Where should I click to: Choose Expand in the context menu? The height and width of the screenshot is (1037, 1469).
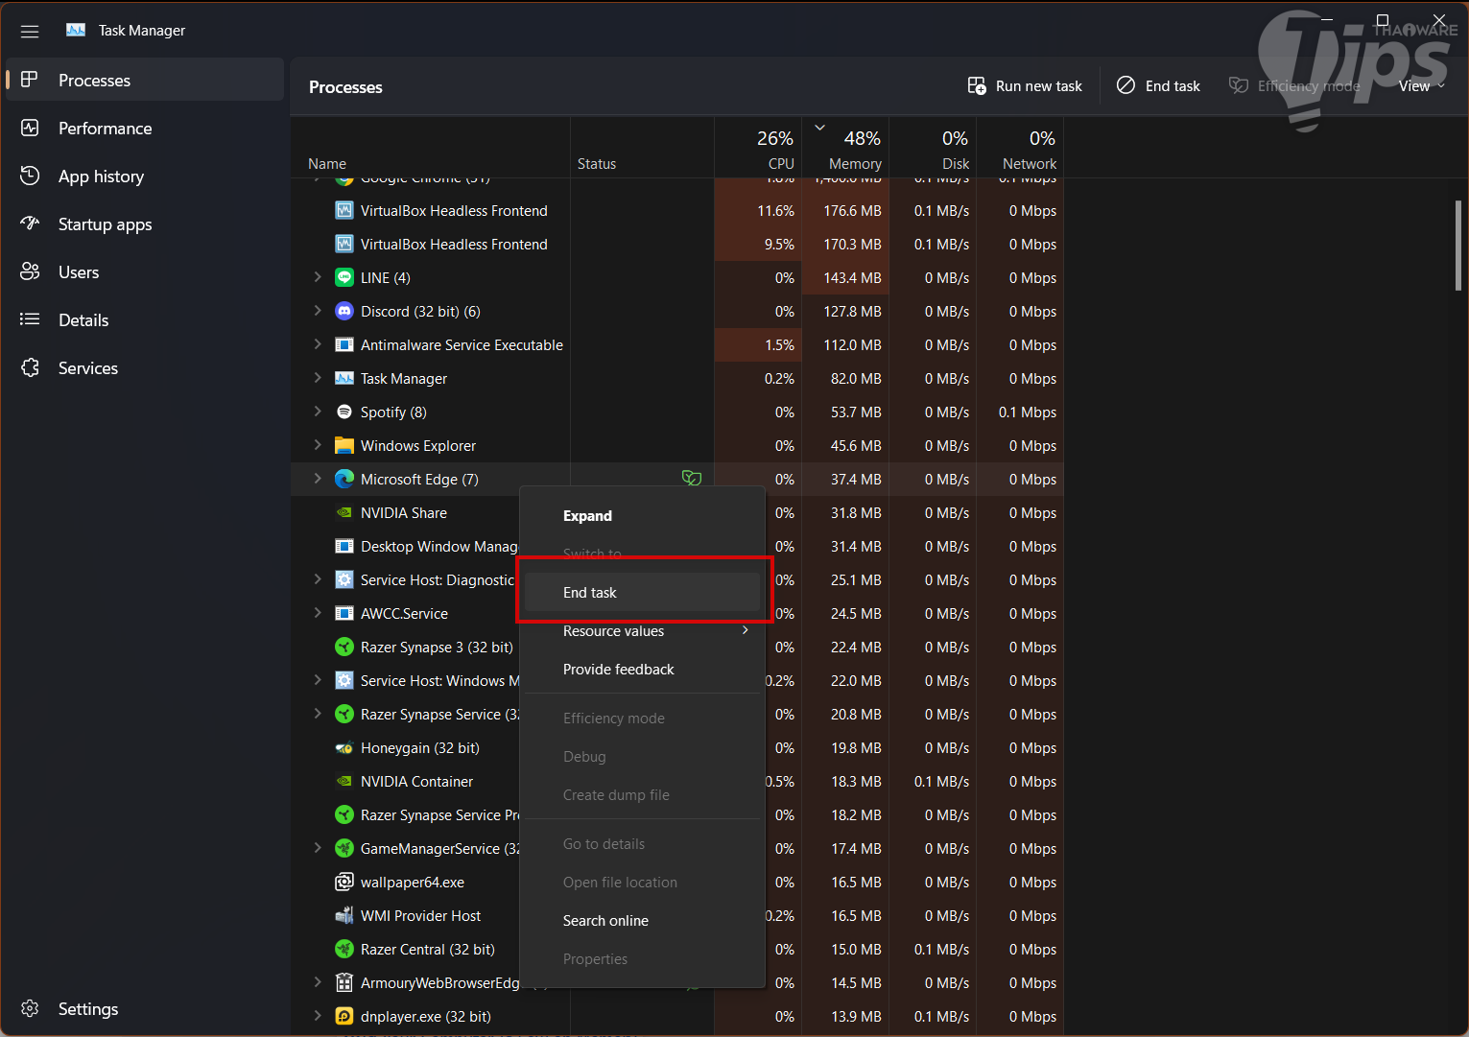click(643, 516)
